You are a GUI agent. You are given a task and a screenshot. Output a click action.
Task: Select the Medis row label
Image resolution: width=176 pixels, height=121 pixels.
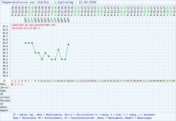tap(4, 107)
